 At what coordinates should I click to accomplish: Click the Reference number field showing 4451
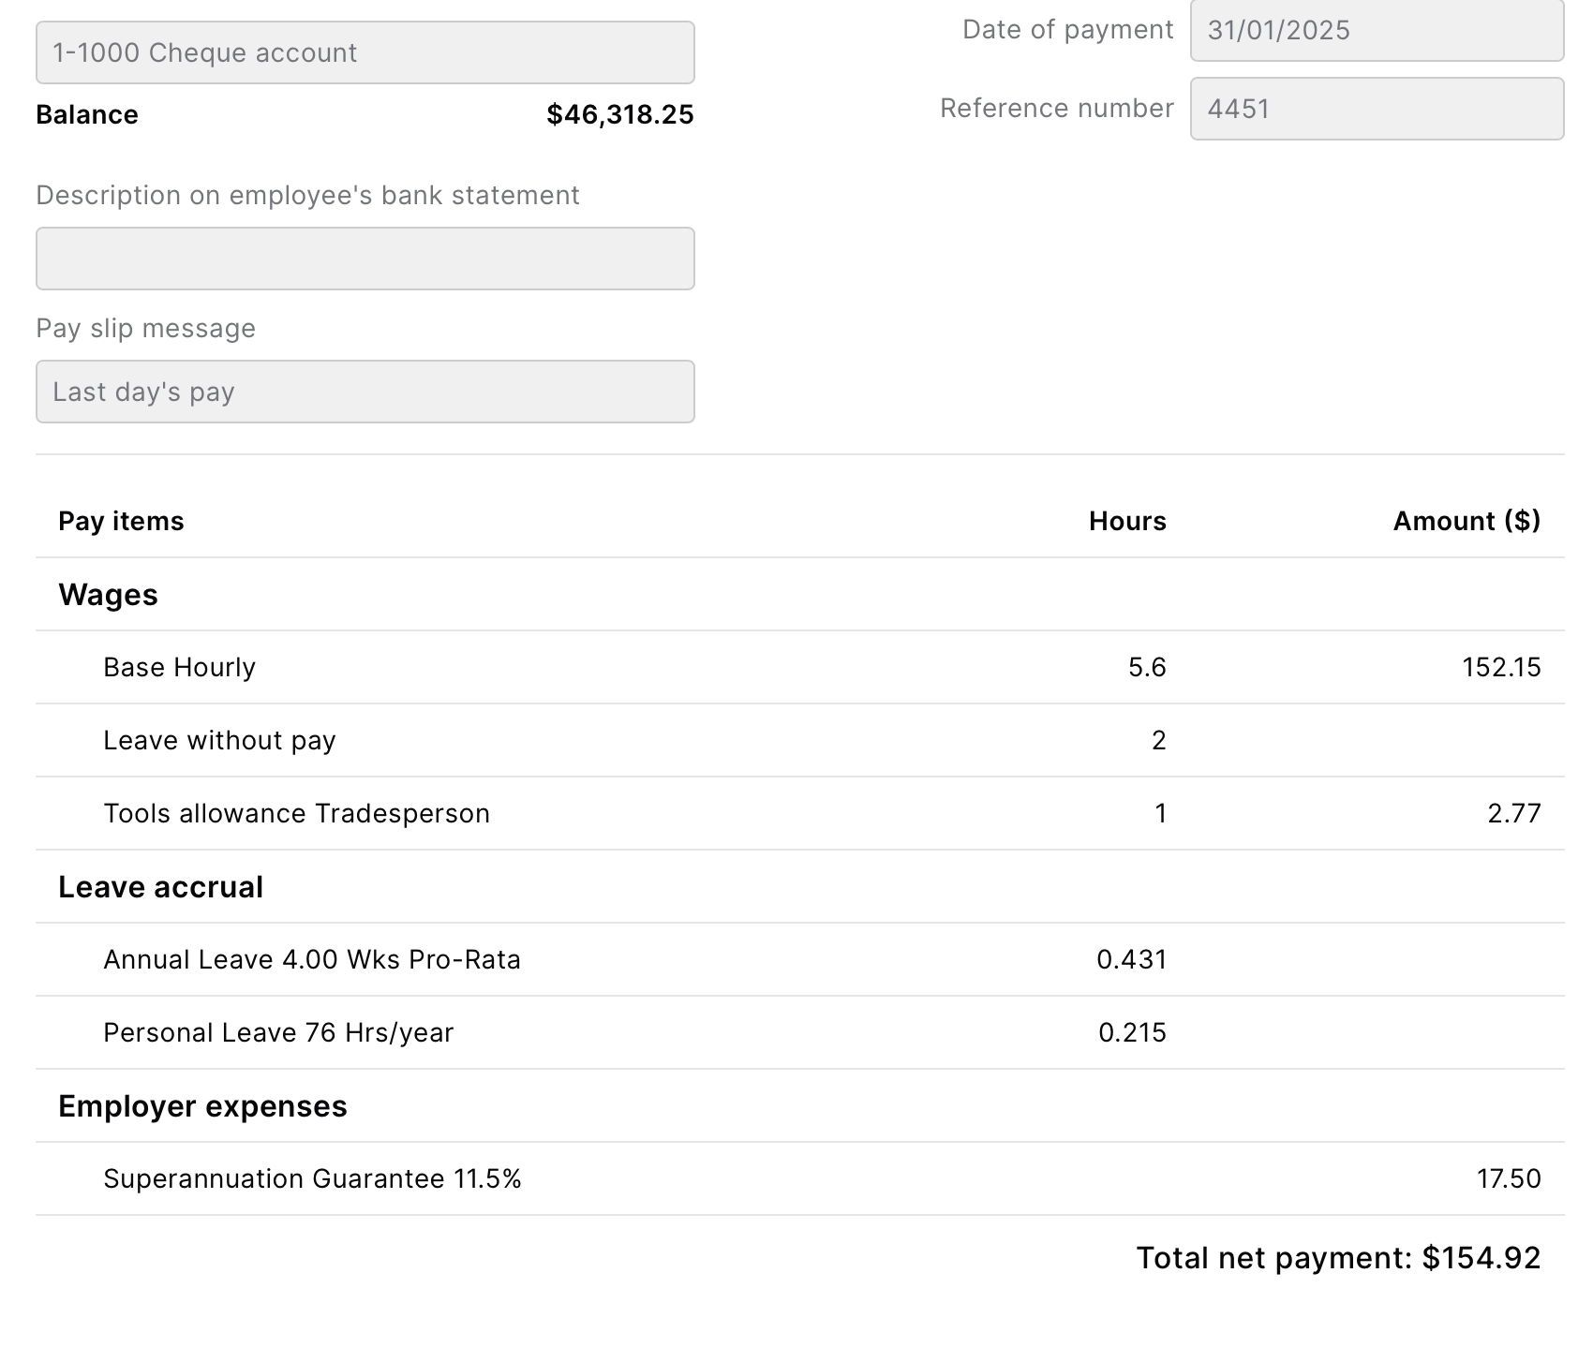(x=1376, y=109)
